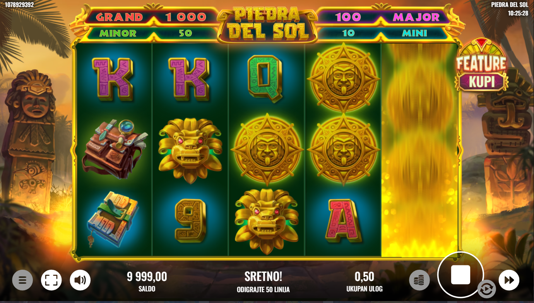The height and width of the screenshot is (303, 534).
Task: Select the golden 9 symbol
Action: pos(190,221)
